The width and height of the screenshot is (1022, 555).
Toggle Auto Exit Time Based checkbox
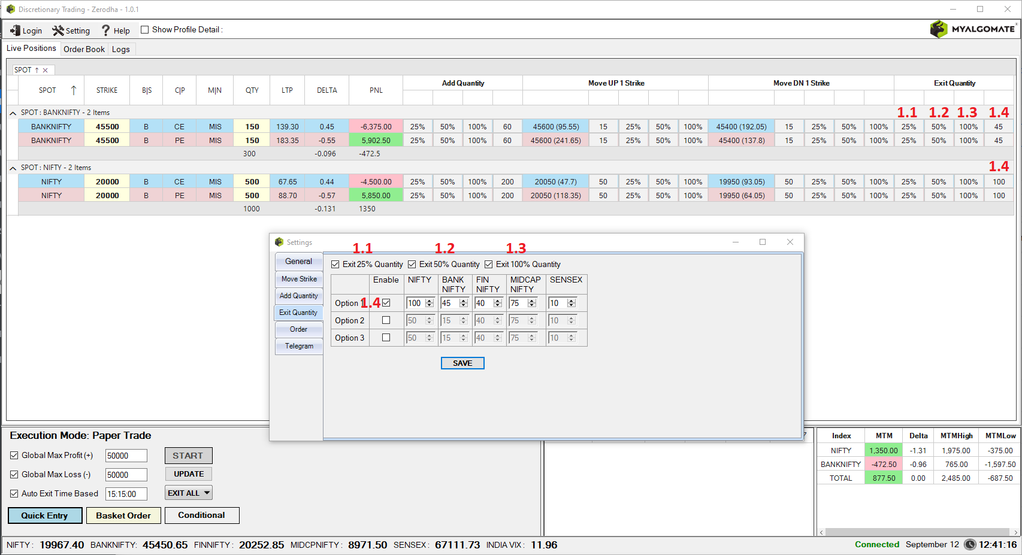[14, 494]
